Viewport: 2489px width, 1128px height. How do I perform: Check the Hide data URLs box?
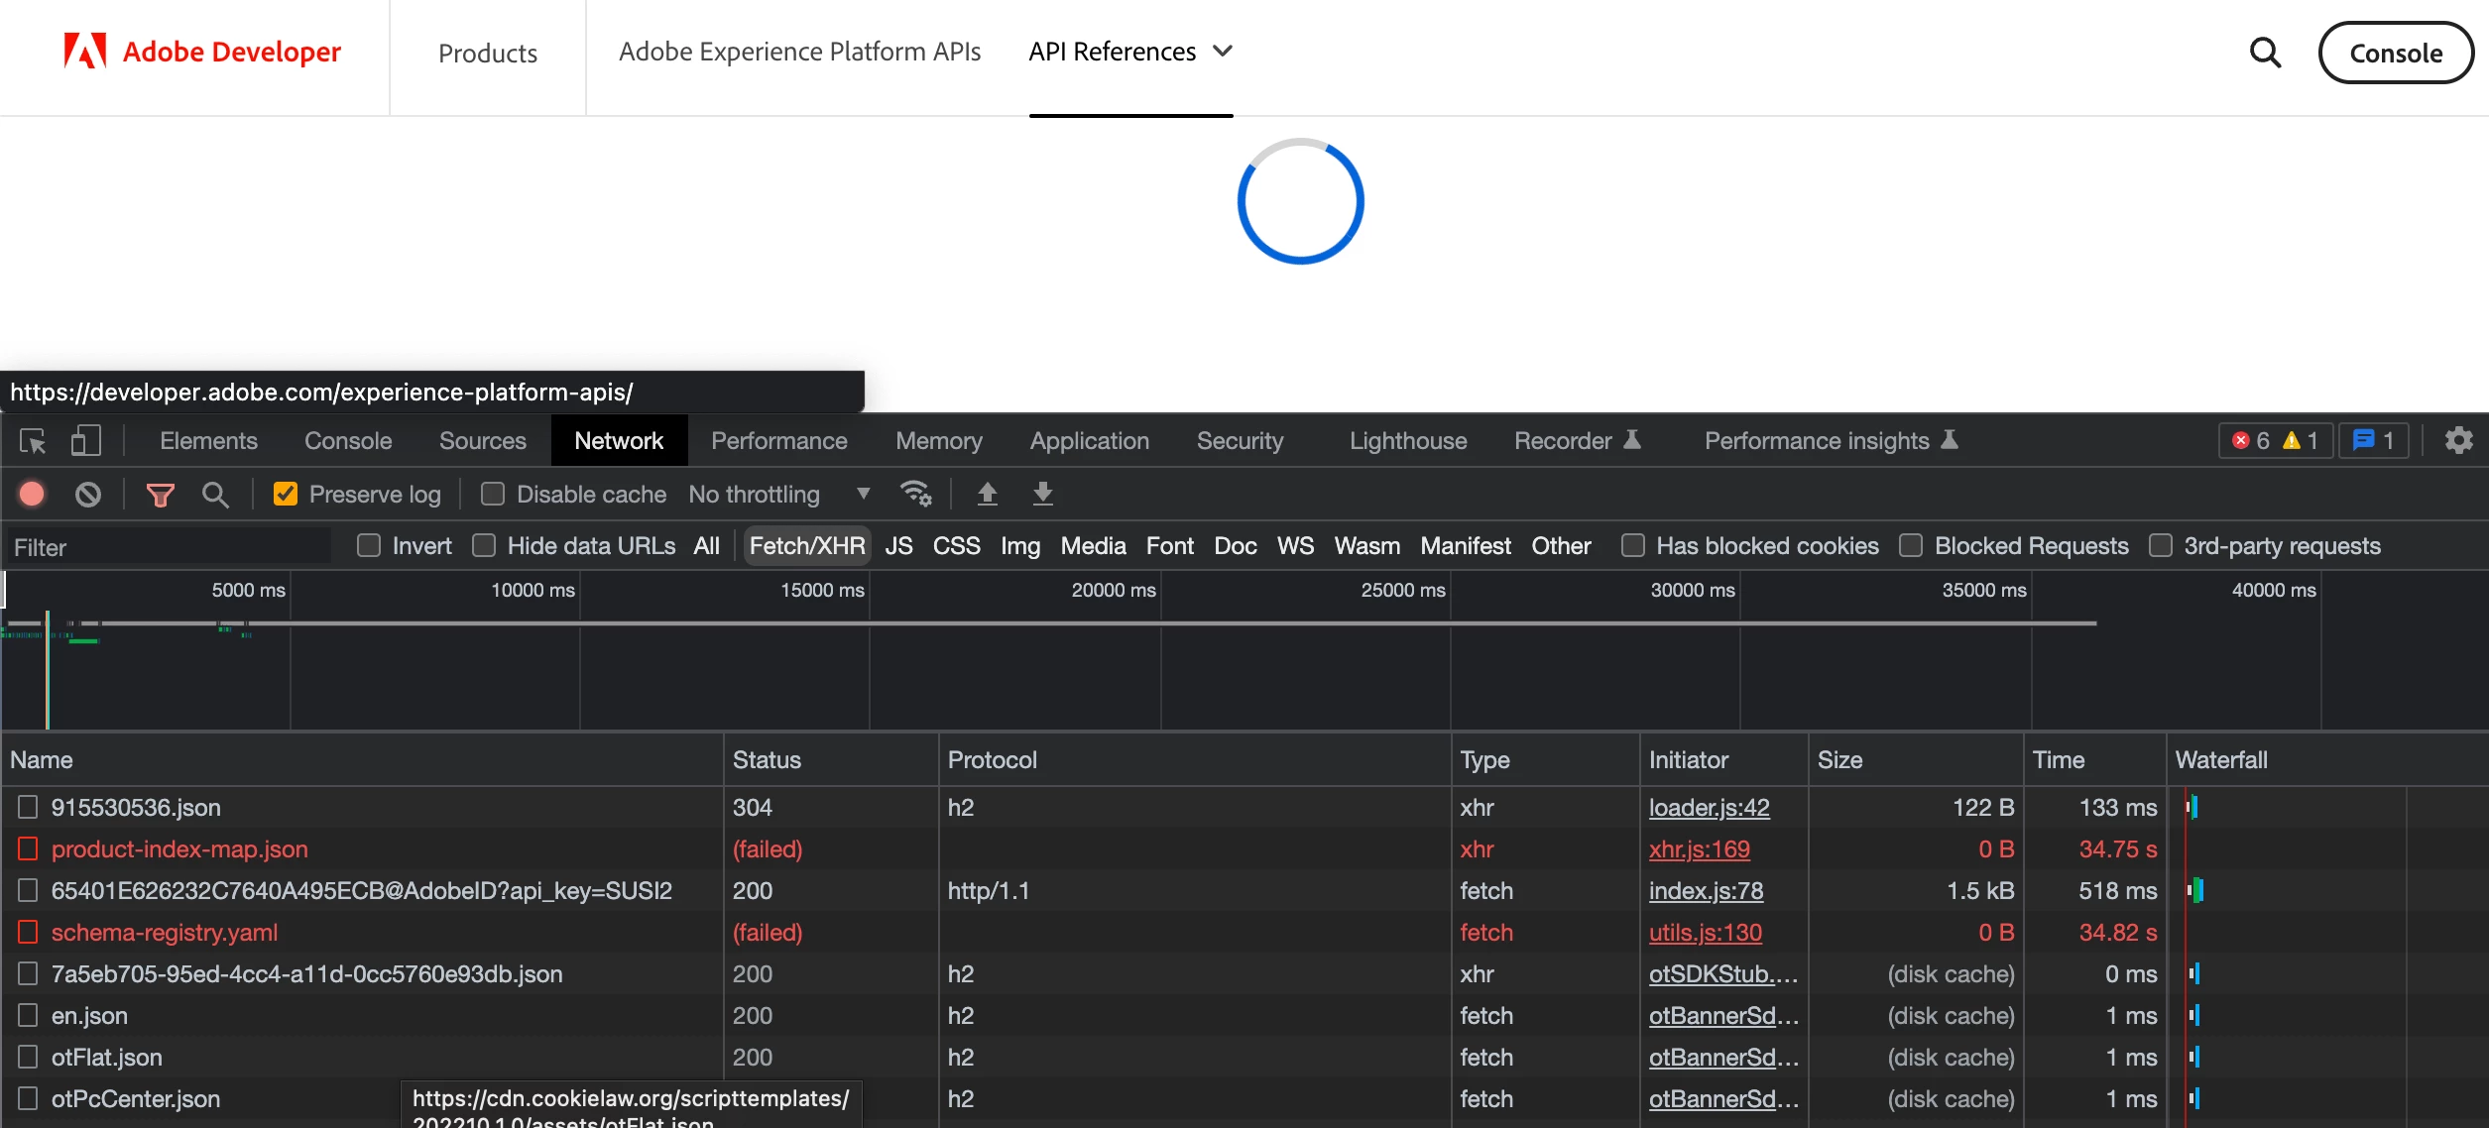tap(484, 546)
